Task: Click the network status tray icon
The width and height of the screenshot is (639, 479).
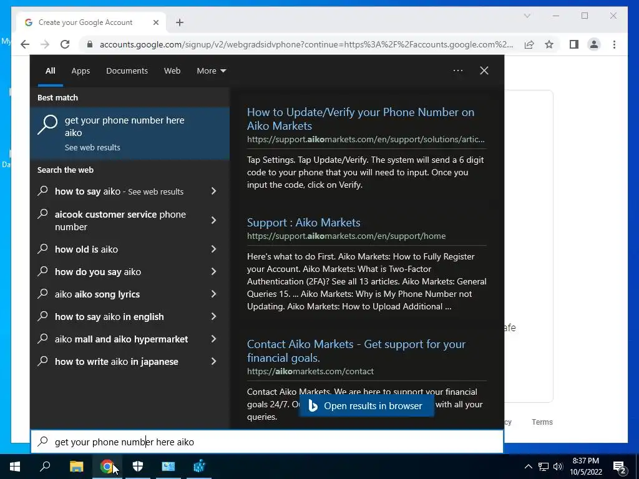Action: pos(544,467)
